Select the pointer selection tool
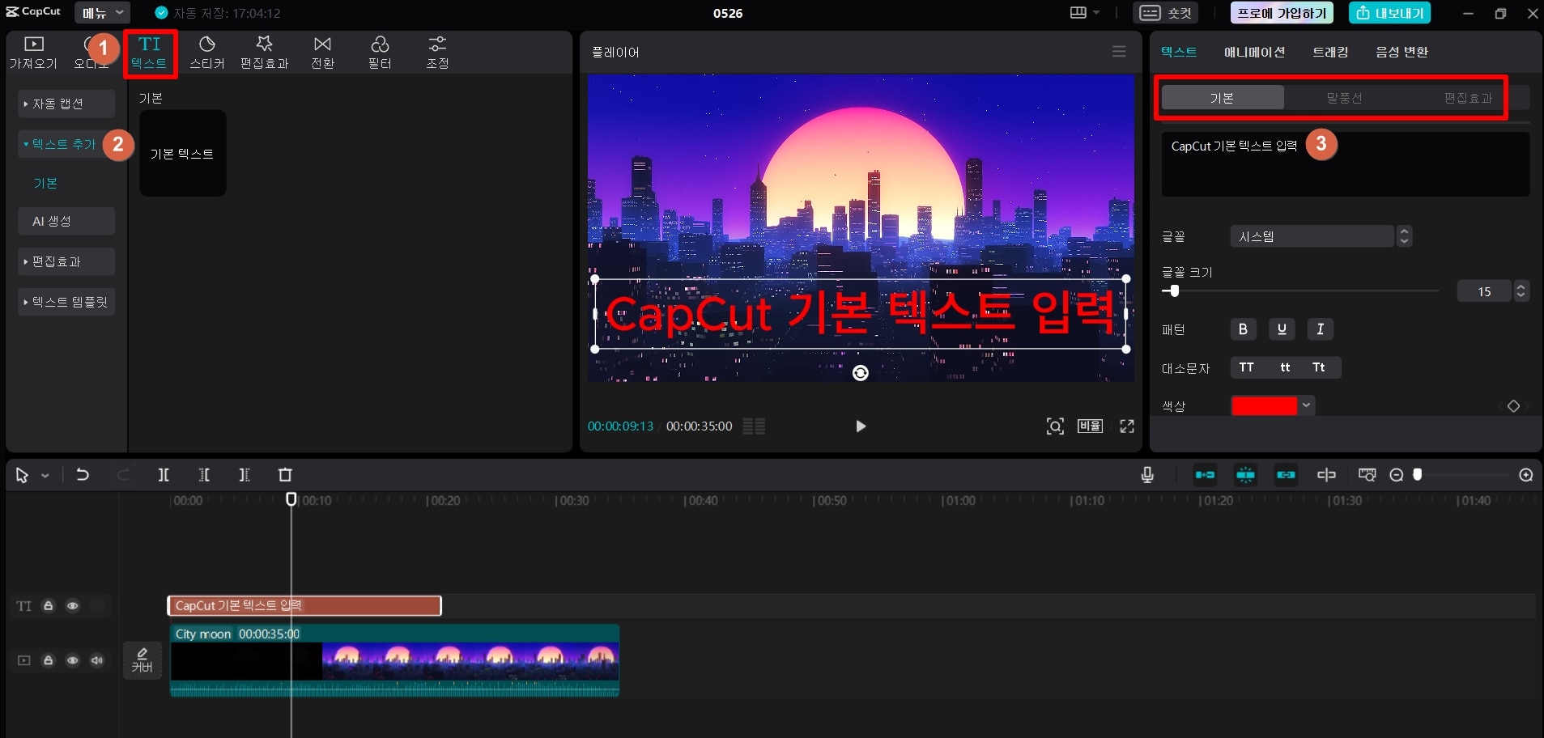1544x738 pixels. (22, 475)
